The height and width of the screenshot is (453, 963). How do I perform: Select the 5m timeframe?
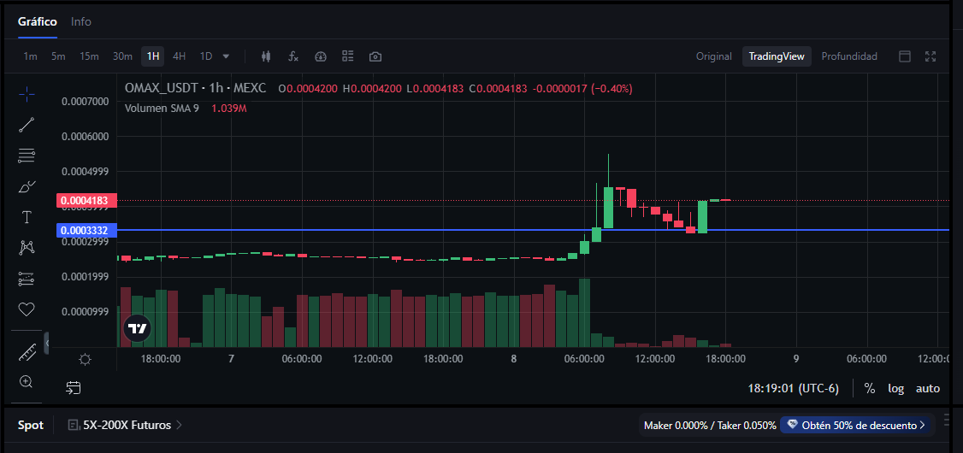point(58,56)
